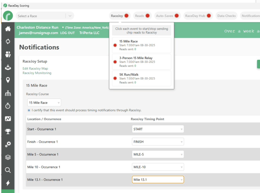Open the RaceJoy Monitoring link
Image resolution: width=260 pixels, height=193 pixels.
click(x=37, y=73)
